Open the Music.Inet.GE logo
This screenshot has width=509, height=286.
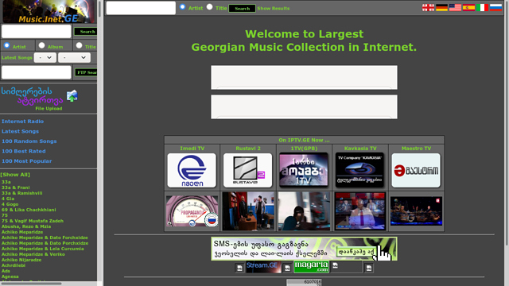pos(49,12)
